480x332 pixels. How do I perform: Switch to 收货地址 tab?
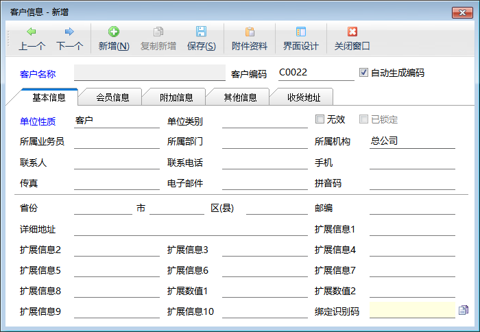pos(304,97)
